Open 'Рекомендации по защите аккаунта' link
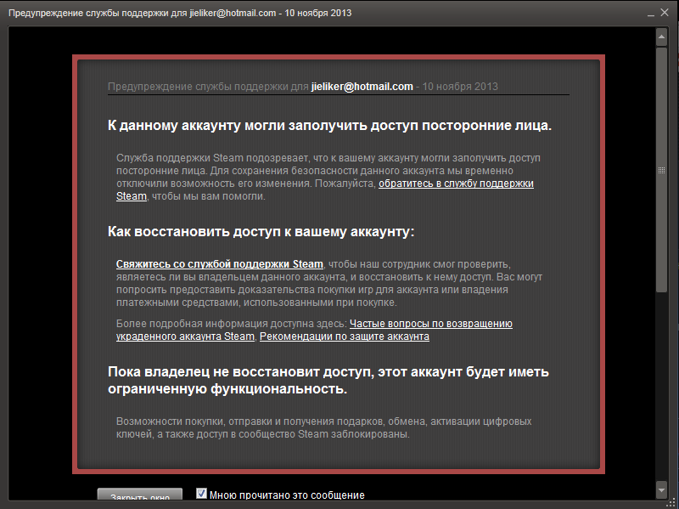 pos(345,337)
